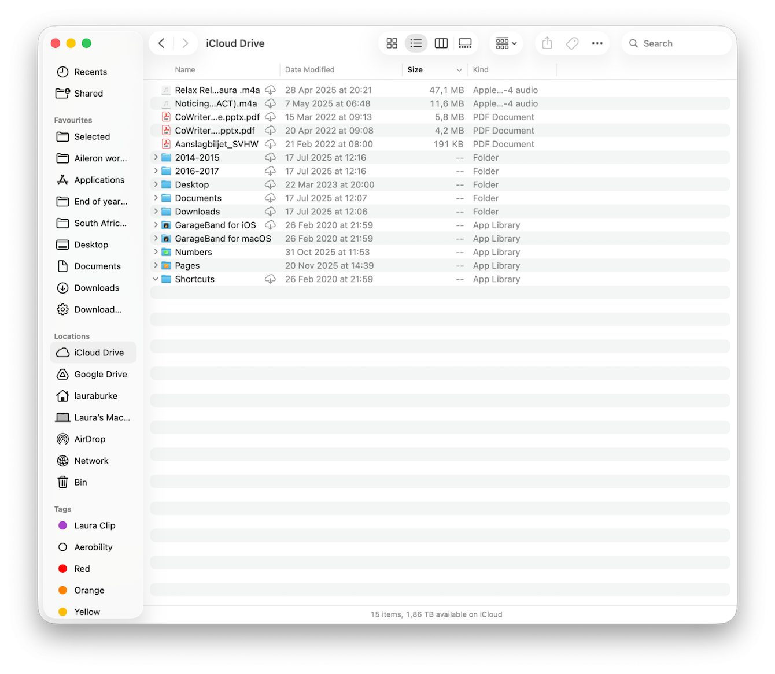Expand the 2016-2017 folder
Image resolution: width=775 pixels, height=674 pixels.
coord(155,171)
